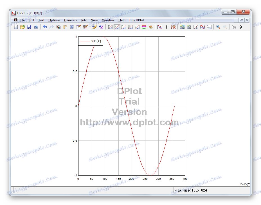Click the symbols and line styles icon
The image size is (261, 205).
pos(160,27)
